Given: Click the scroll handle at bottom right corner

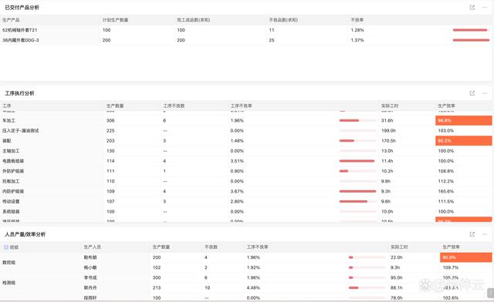Looking at the screenshot, I should click(490, 294).
